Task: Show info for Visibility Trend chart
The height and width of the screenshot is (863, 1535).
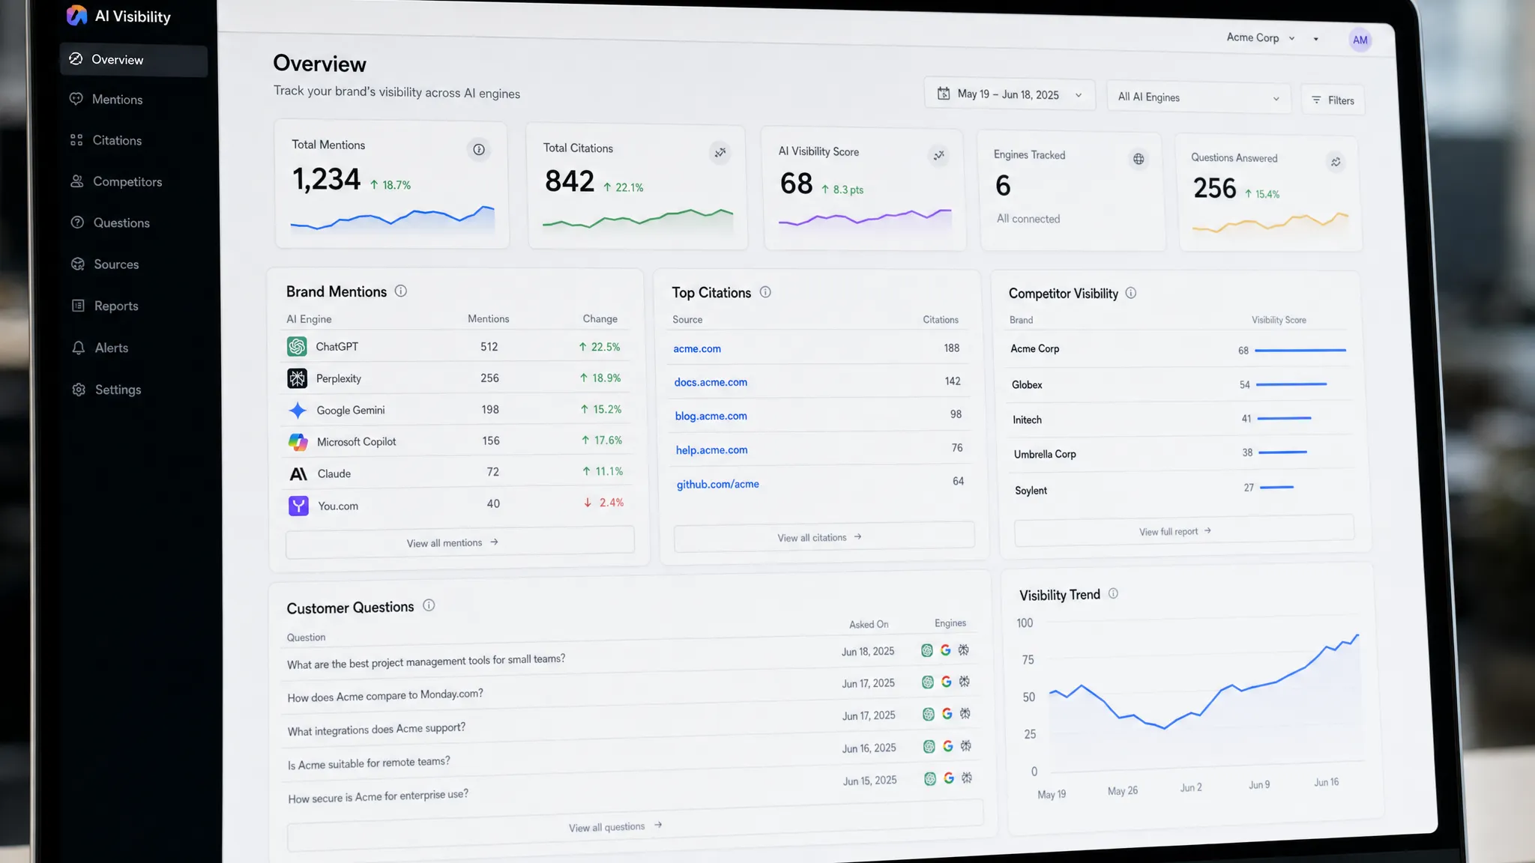Action: [x=1113, y=593]
